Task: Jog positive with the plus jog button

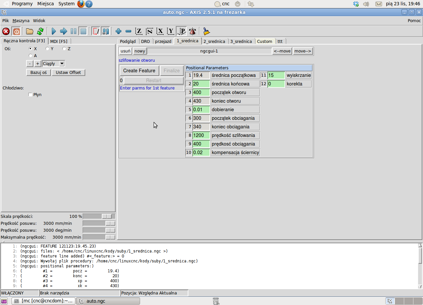Action: tap(38, 64)
